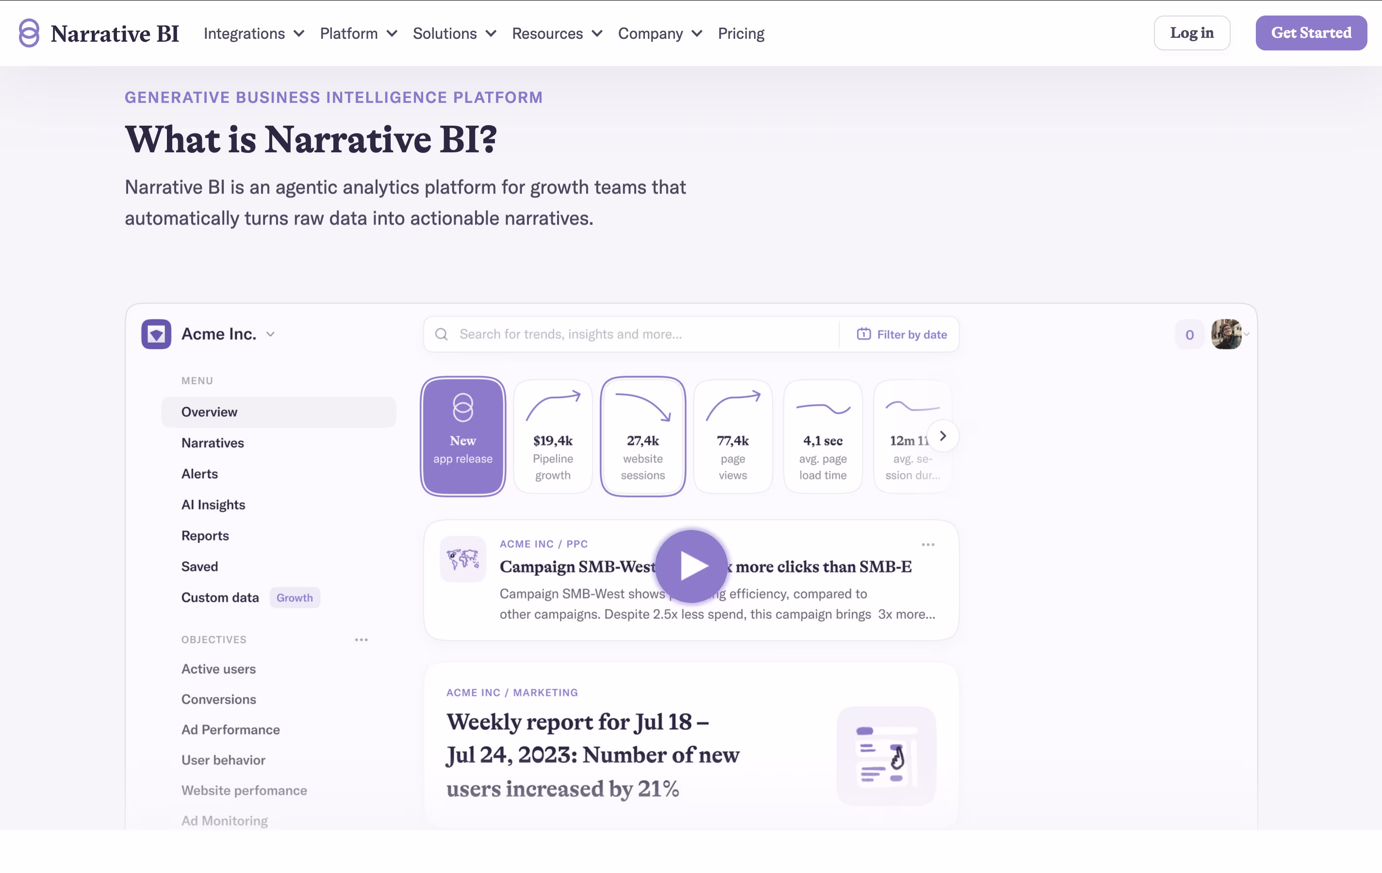Click the Growth badge next to Custom data
Screen dimensions: 1382x873
tap(295, 598)
